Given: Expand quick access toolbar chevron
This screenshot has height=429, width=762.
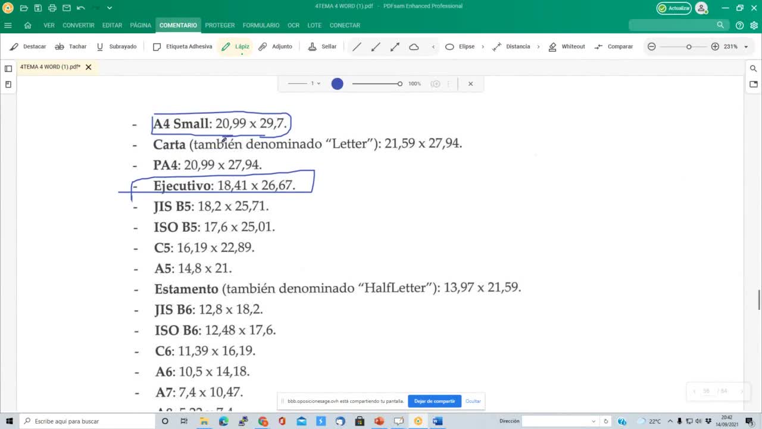Looking at the screenshot, I should (x=110, y=8).
